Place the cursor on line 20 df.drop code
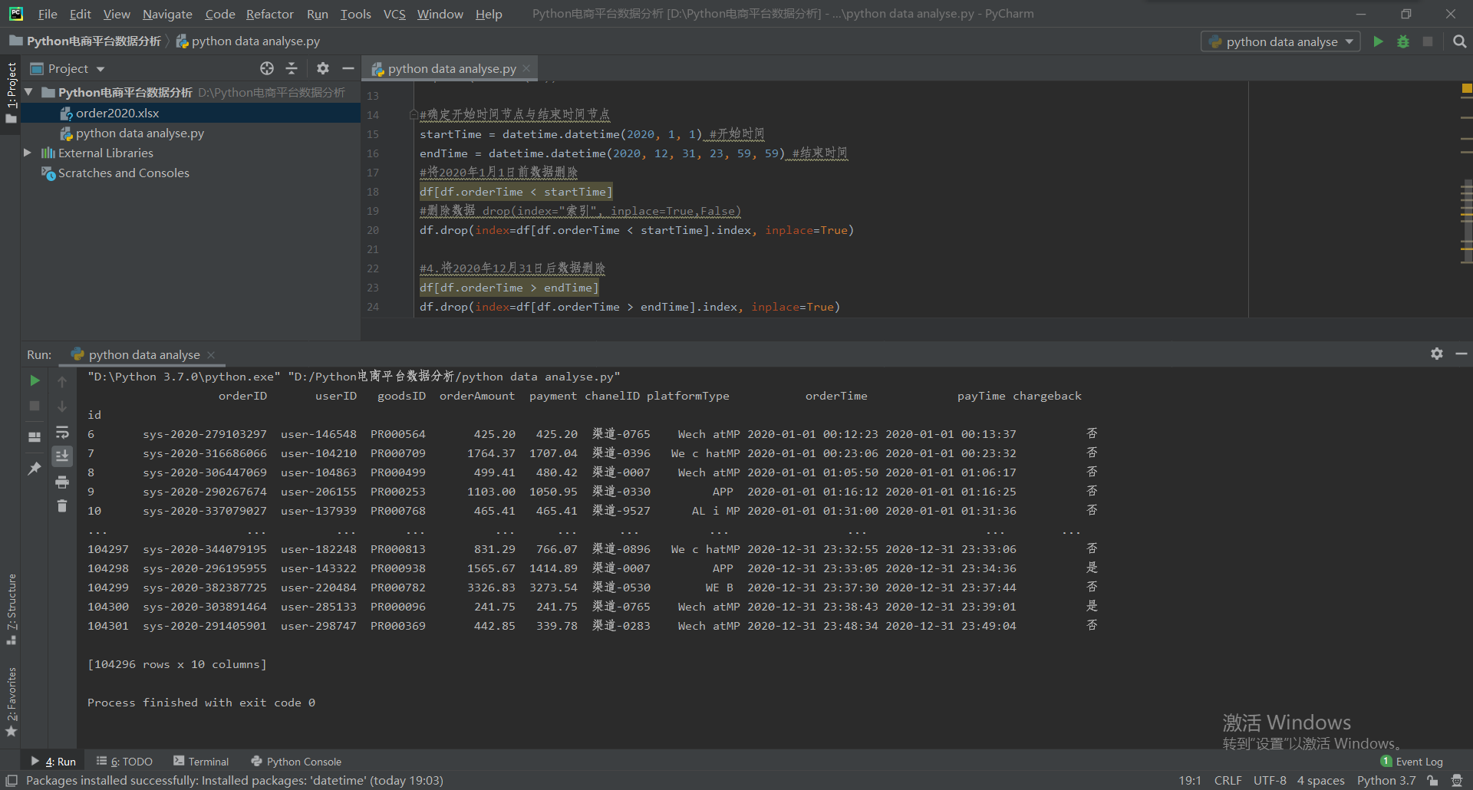The height and width of the screenshot is (790, 1473). pos(636,230)
